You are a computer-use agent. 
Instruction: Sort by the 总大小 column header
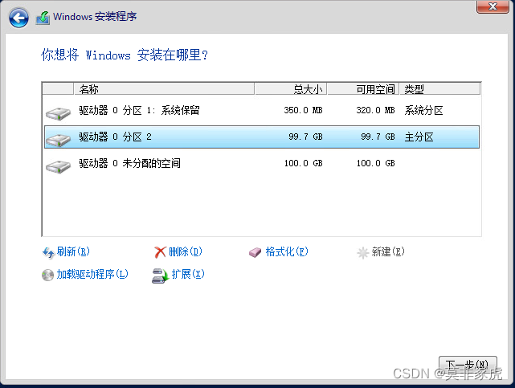(x=290, y=88)
